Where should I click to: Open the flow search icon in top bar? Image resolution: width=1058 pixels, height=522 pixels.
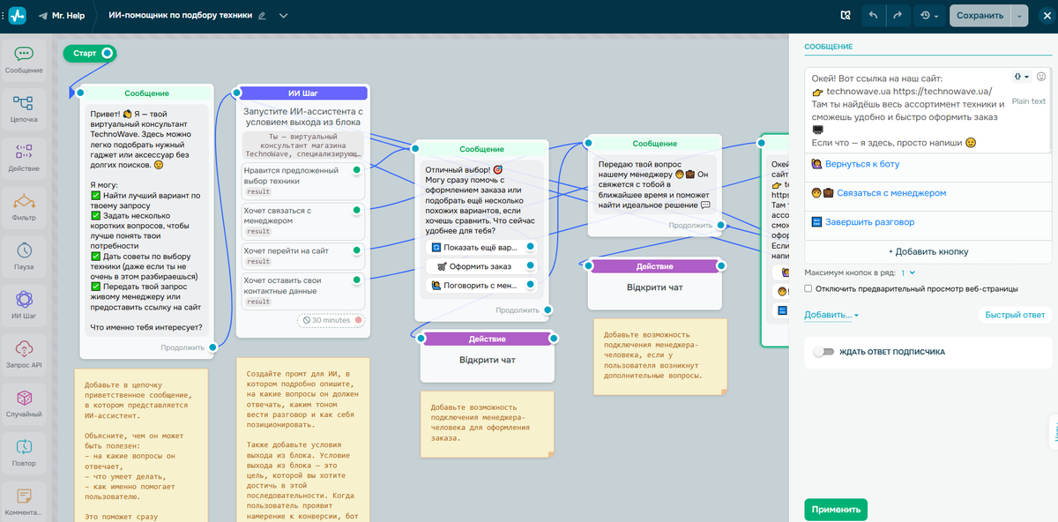click(x=846, y=15)
